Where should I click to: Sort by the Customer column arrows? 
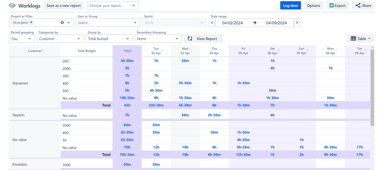point(43,51)
